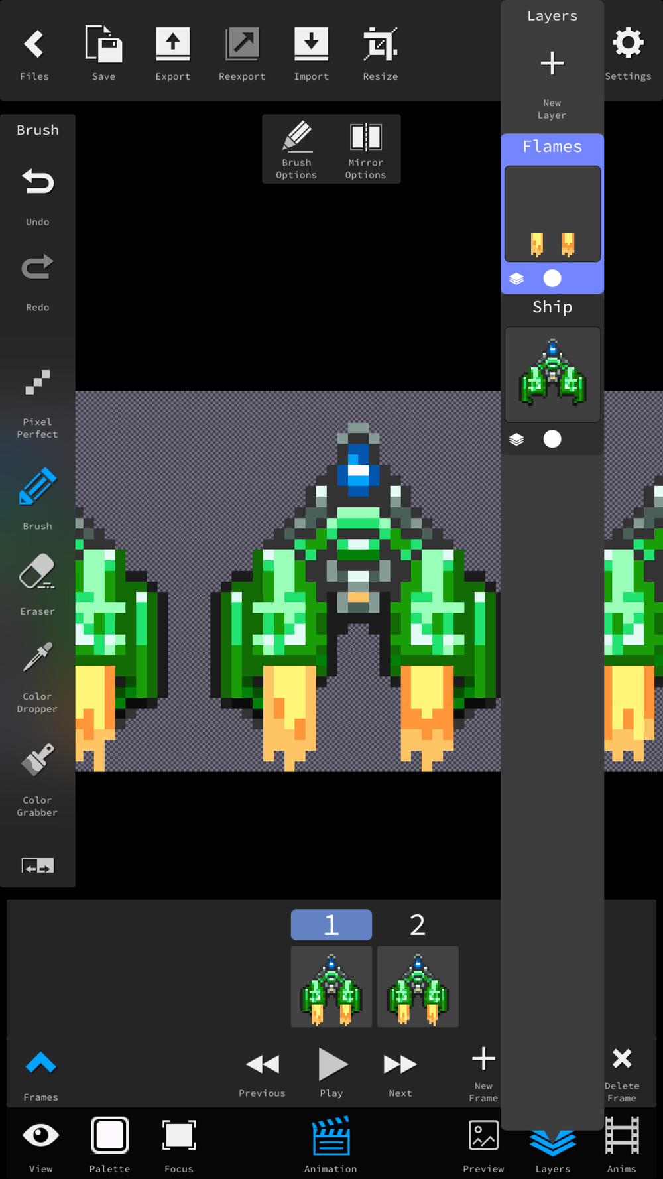Toggle Ship layer visibility circle
This screenshot has height=1179, width=663.
click(552, 439)
